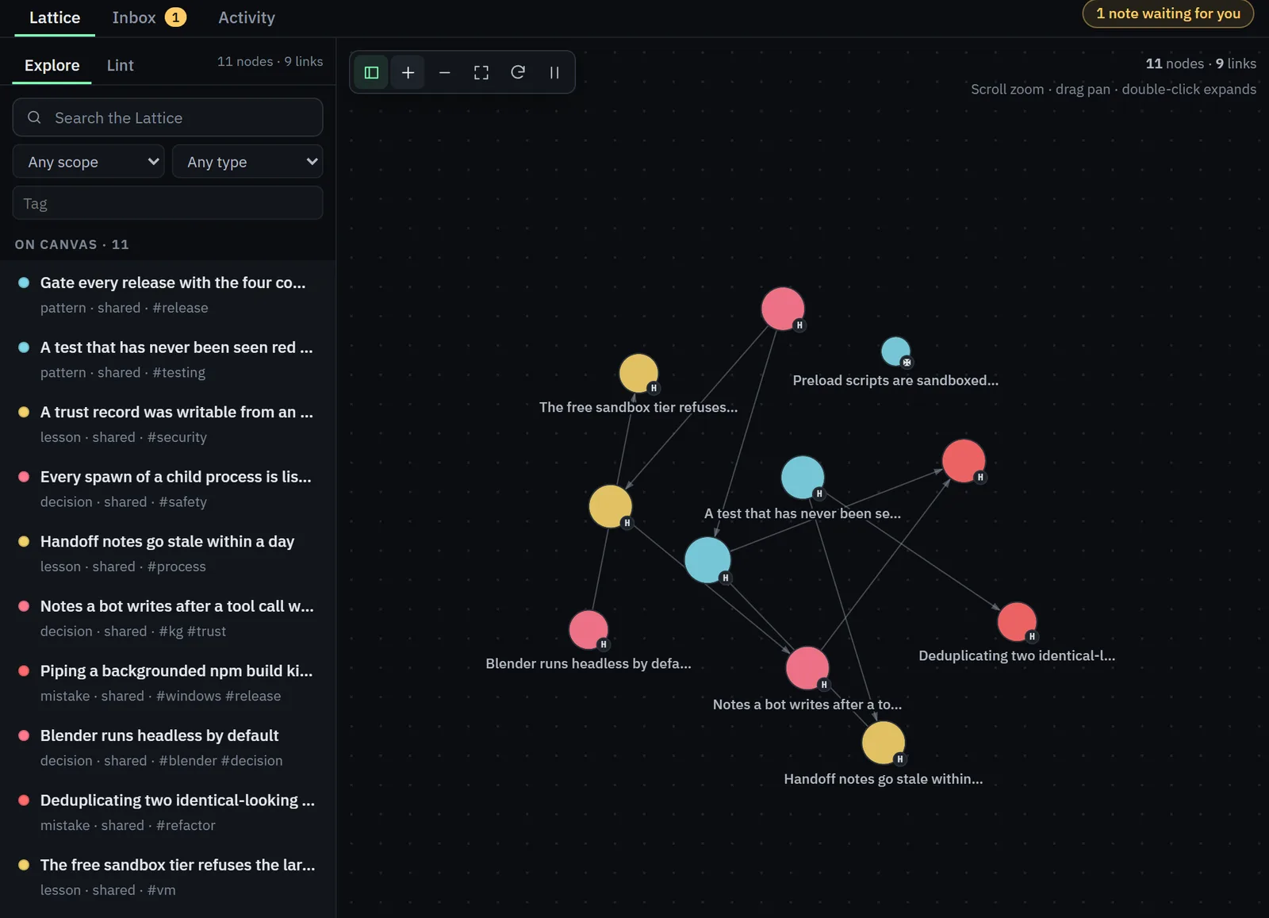Select the Blender runs headless node
Image resolution: width=1269 pixels, height=918 pixels.
pyautogui.click(x=588, y=630)
